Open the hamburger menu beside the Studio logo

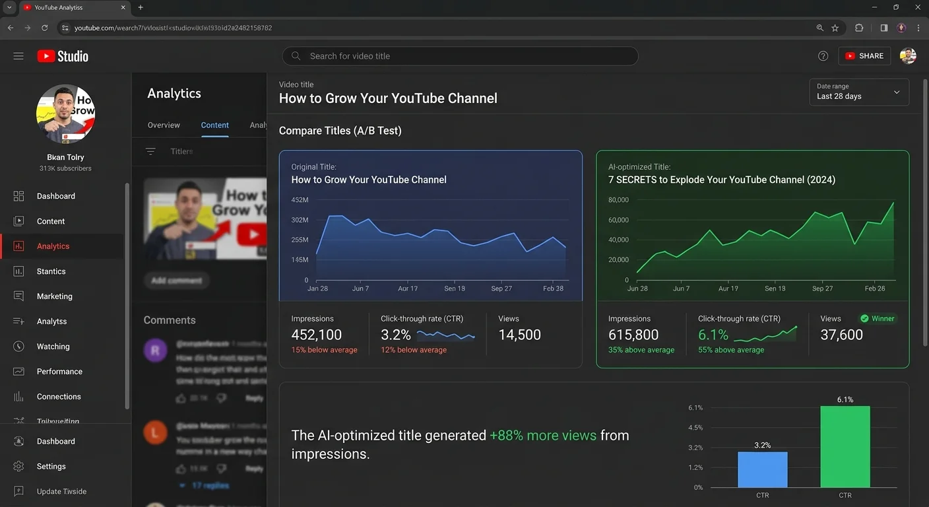pyautogui.click(x=18, y=56)
